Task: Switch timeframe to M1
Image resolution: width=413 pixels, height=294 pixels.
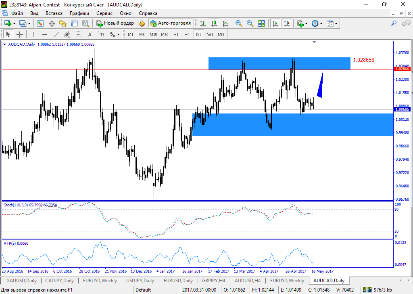Action: click(131, 35)
